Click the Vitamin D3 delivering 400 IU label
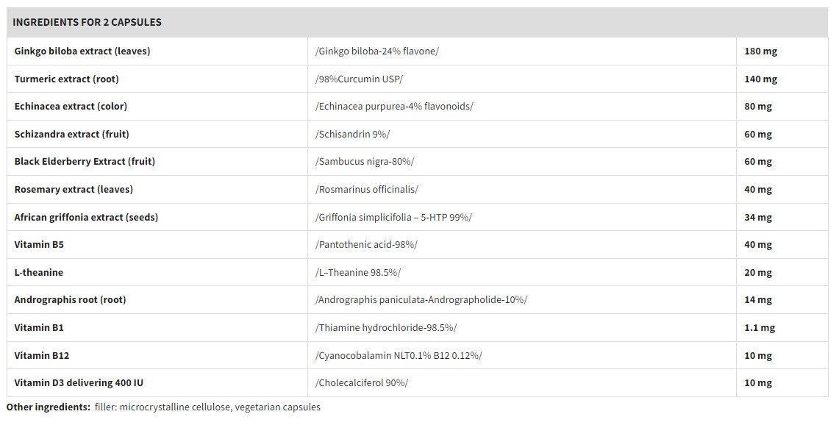839x428 pixels. point(84,382)
